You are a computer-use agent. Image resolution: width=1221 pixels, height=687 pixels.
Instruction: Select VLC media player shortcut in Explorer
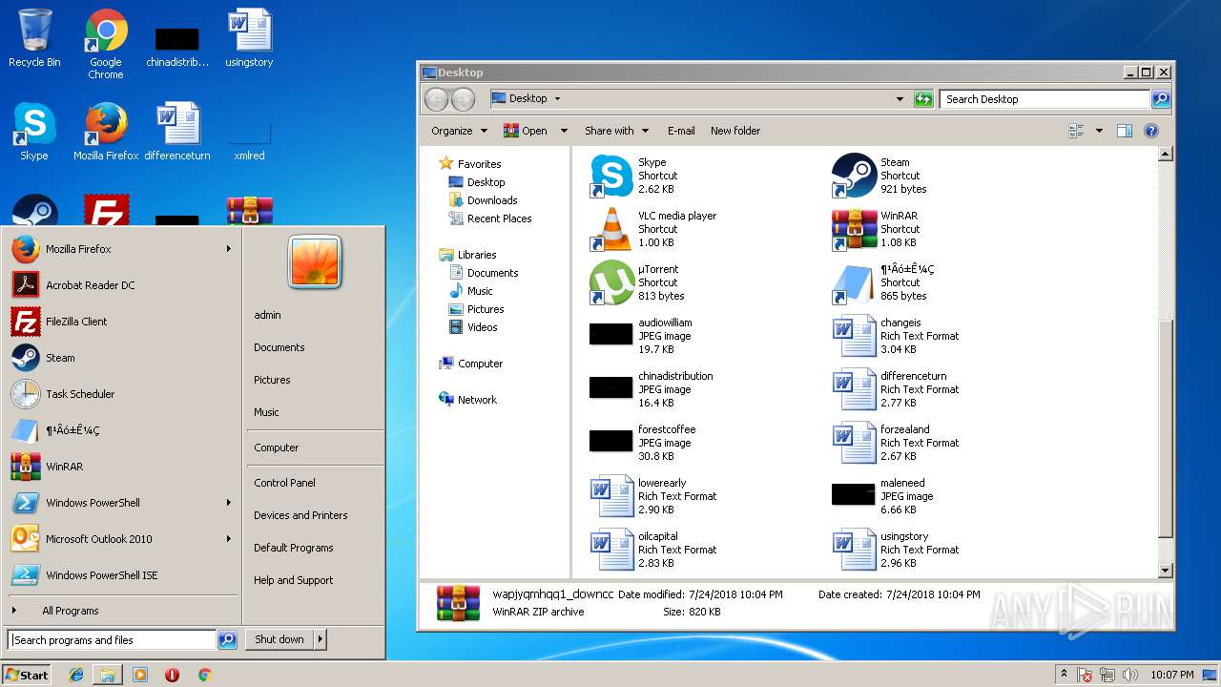click(x=653, y=229)
